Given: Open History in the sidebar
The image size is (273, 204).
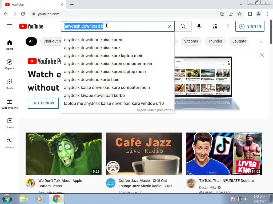Looking at the screenshot, I should click(10, 143).
